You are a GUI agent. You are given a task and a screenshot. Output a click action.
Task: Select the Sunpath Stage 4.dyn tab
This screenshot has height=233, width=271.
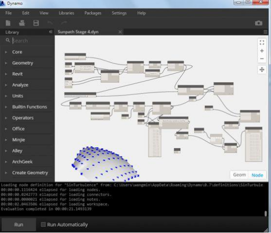click(78, 32)
